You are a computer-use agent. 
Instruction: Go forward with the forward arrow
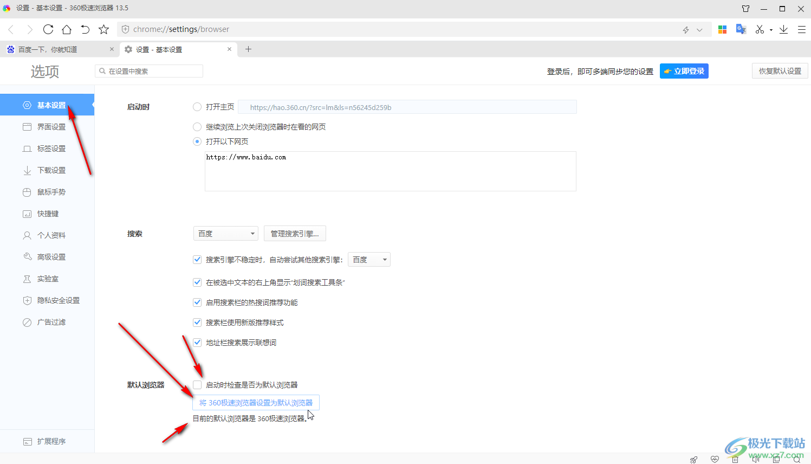(x=30, y=29)
